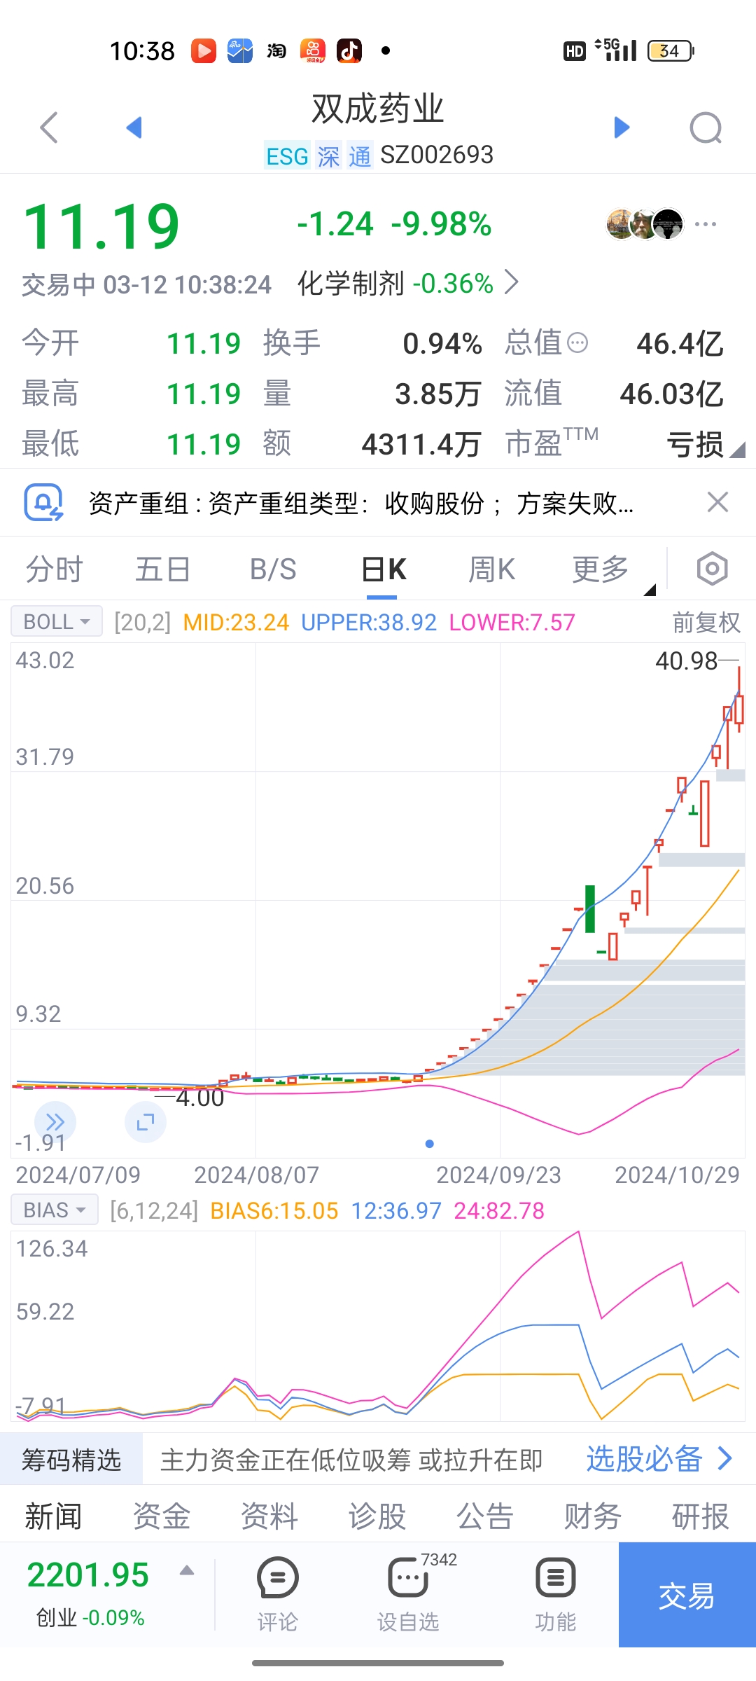Expand quote details triangle beside 亏损
The height and width of the screenshot is (1681, 756).
[736, 450]
